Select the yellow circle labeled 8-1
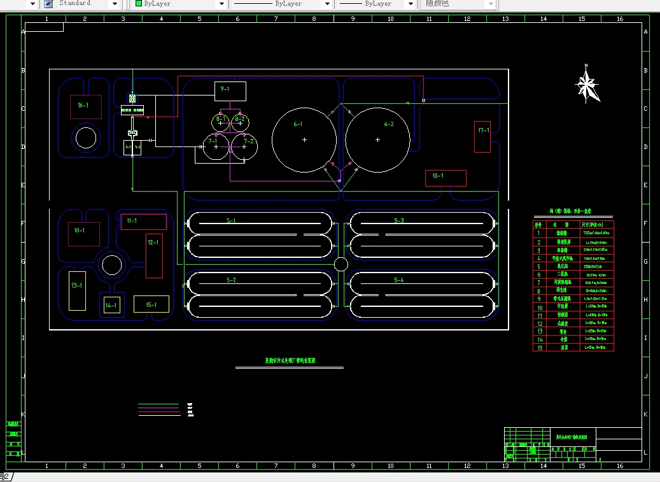 point(221,122)
